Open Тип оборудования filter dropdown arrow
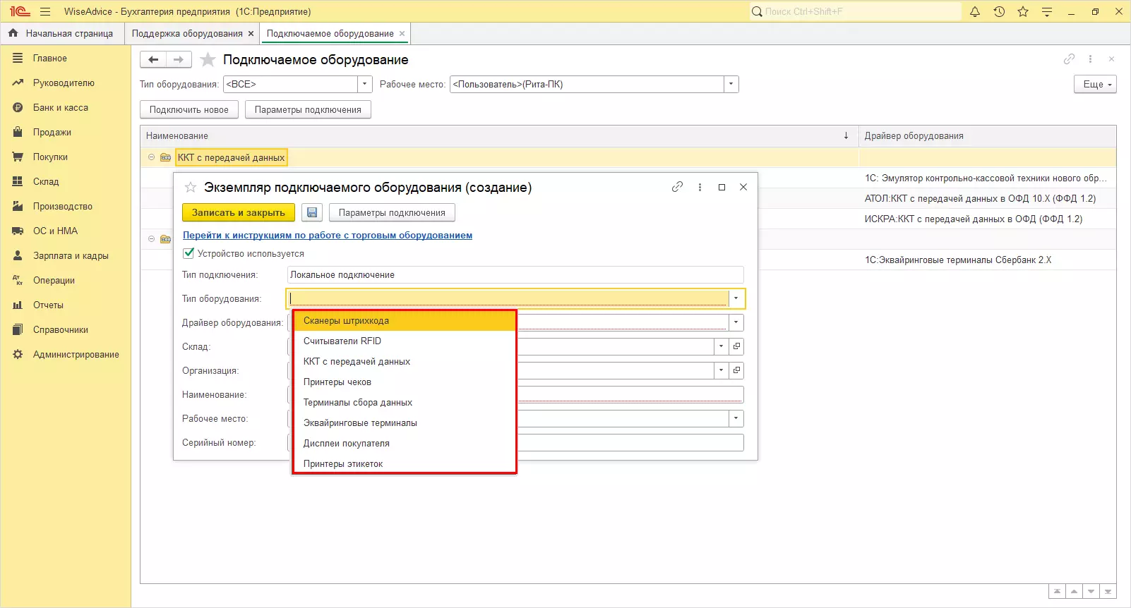This screenshot has width=1131, height=608. (x=365, y=84)
